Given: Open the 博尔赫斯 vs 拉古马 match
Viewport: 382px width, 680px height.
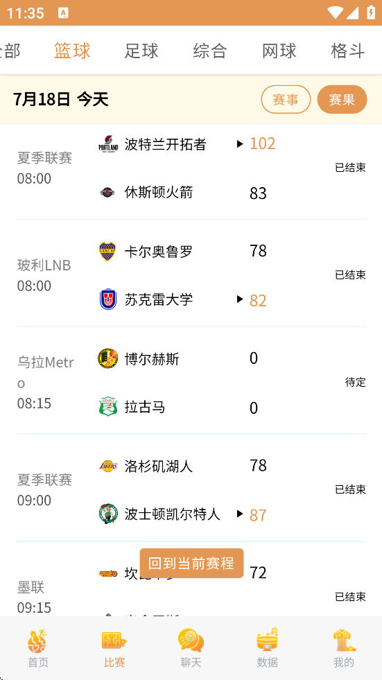Looking at the screenshot, I should [x=191, y=381].
